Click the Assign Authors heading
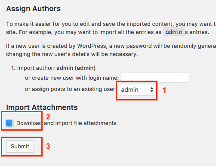 34,9
